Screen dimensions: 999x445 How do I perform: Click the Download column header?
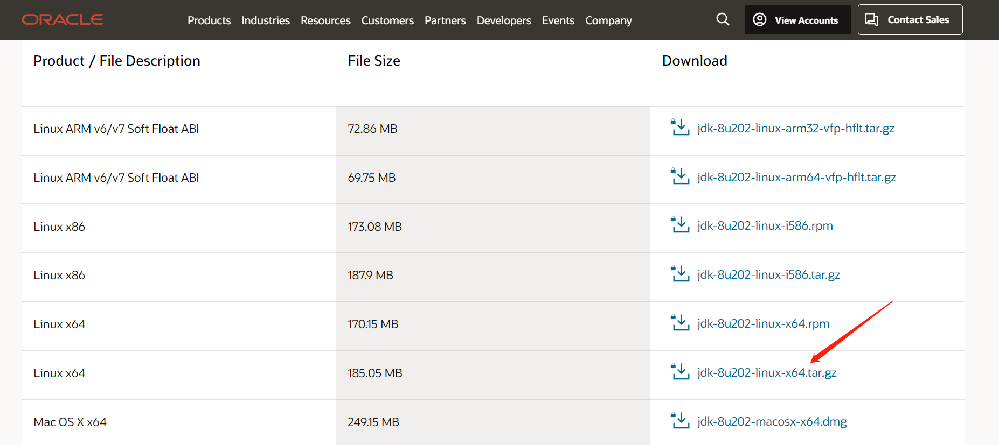tap(695, 61)
